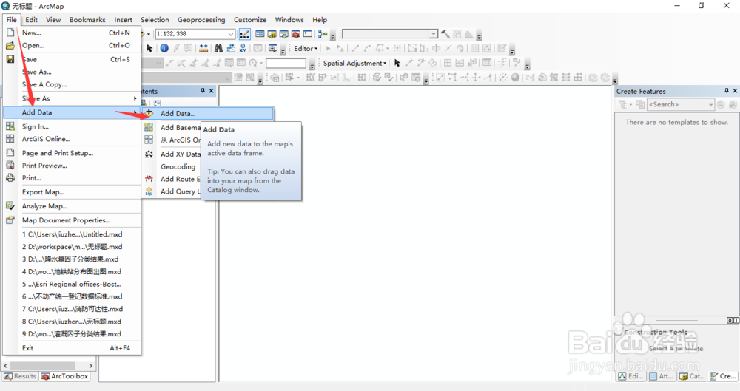This screenshot has width=740, height=391.
Task: Open the 3D Analyst layer dropdown
Action: click(433, 34)
